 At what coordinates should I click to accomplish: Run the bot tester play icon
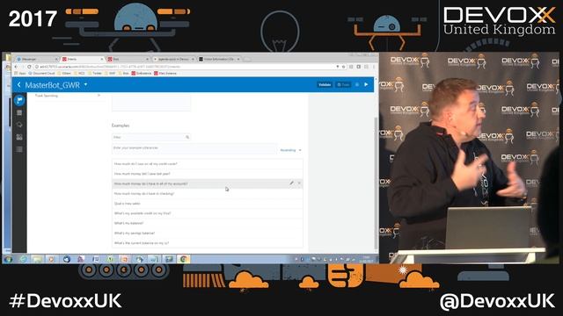tap(366, 85)
